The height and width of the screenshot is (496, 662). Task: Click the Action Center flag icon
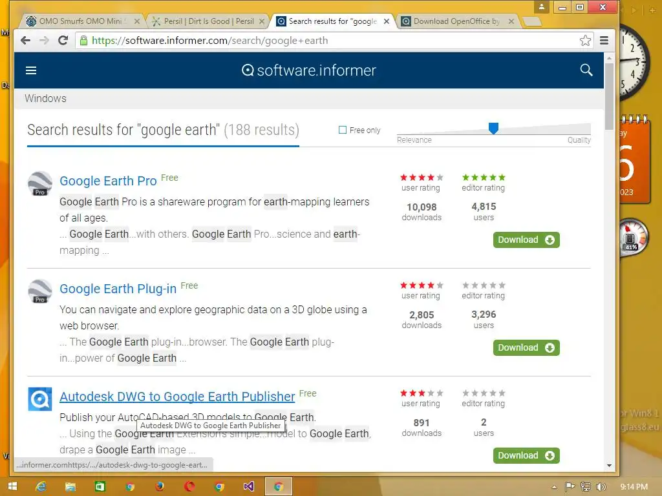pyautogui.click(x=570, y=487)
